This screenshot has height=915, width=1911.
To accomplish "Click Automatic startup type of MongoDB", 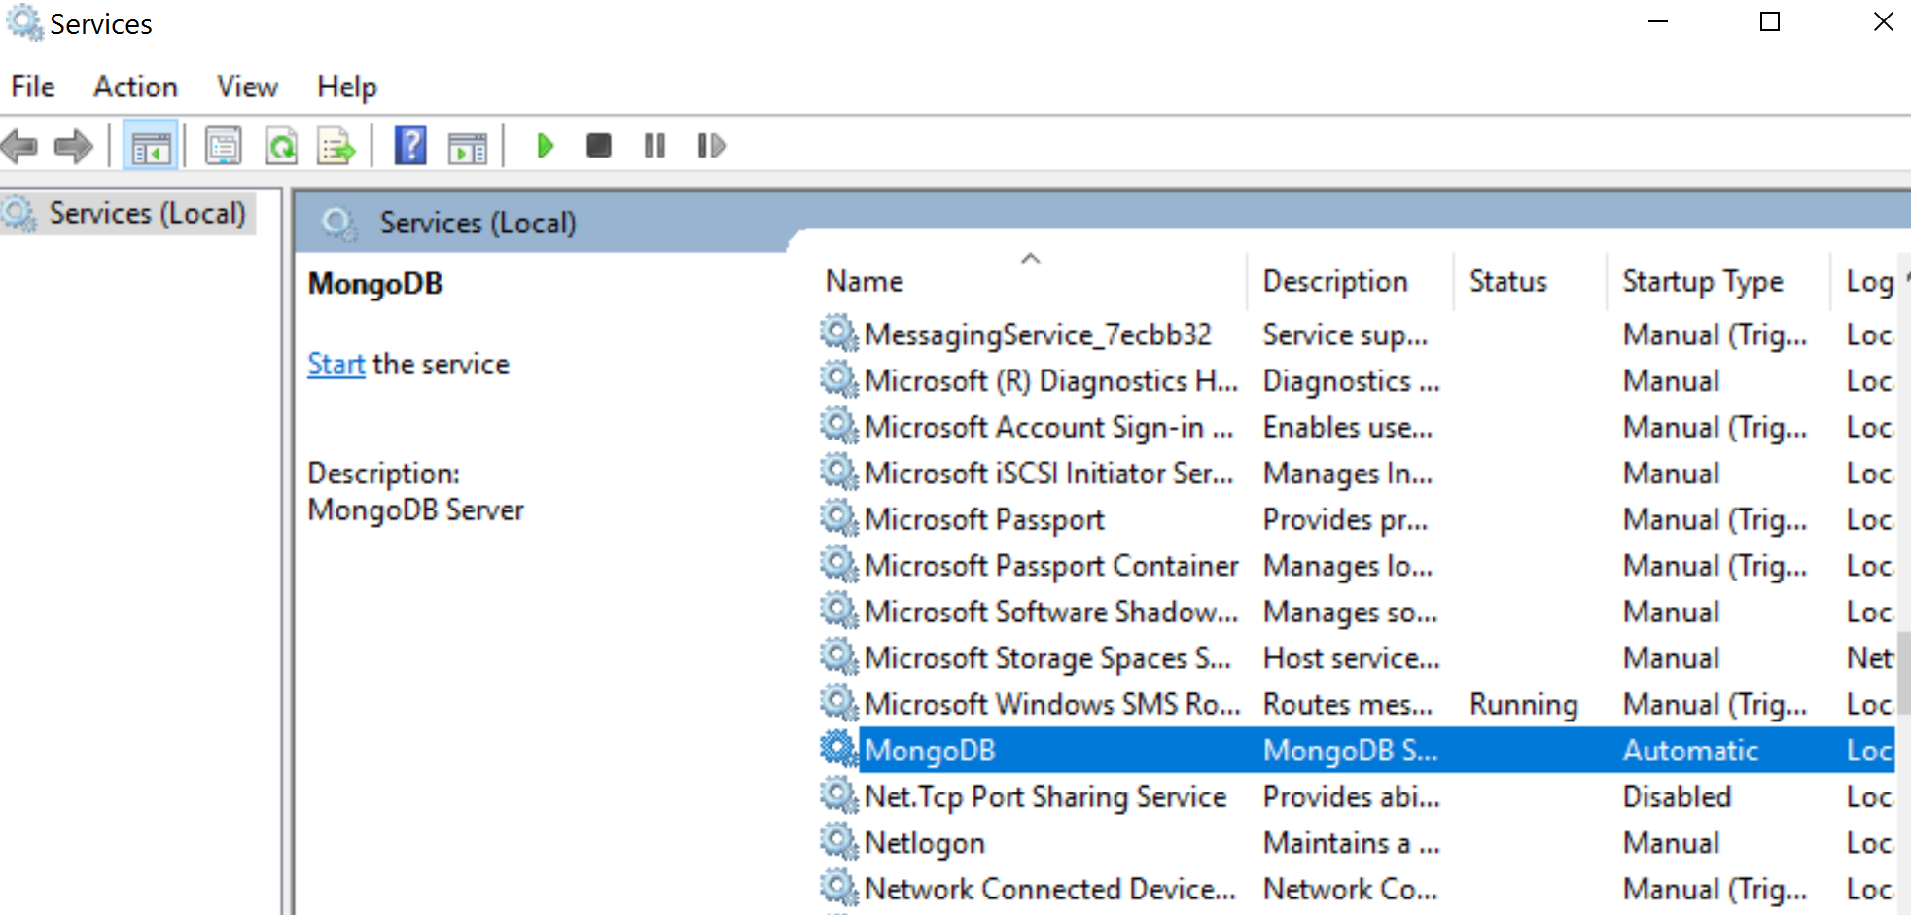I will 1690,751.
